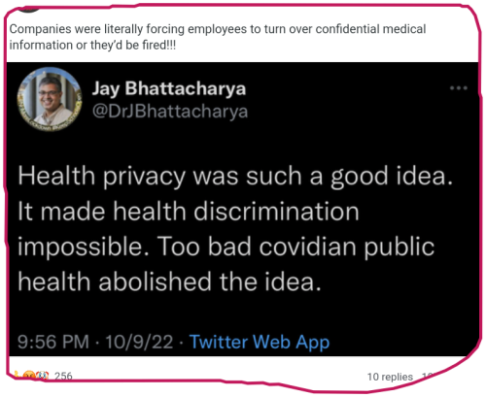This screenshot has height=397, width=486.
Task: Open the 256 reactions count
Action: click(63, 376)
